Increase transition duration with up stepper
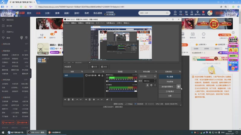This screenshot has height=135, width=241. point(155,80)
